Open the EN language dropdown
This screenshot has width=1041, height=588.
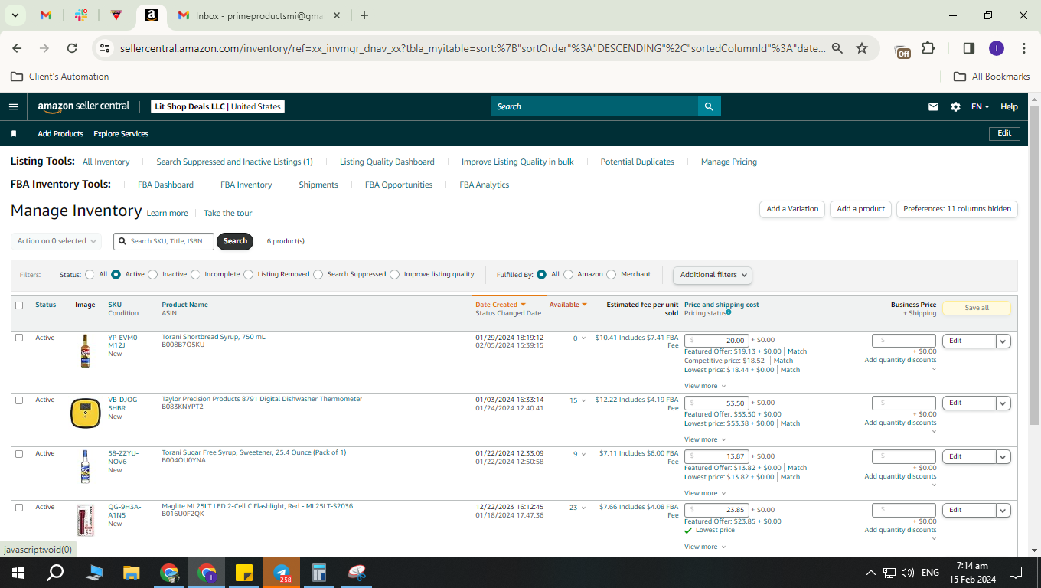click(980, 107)
